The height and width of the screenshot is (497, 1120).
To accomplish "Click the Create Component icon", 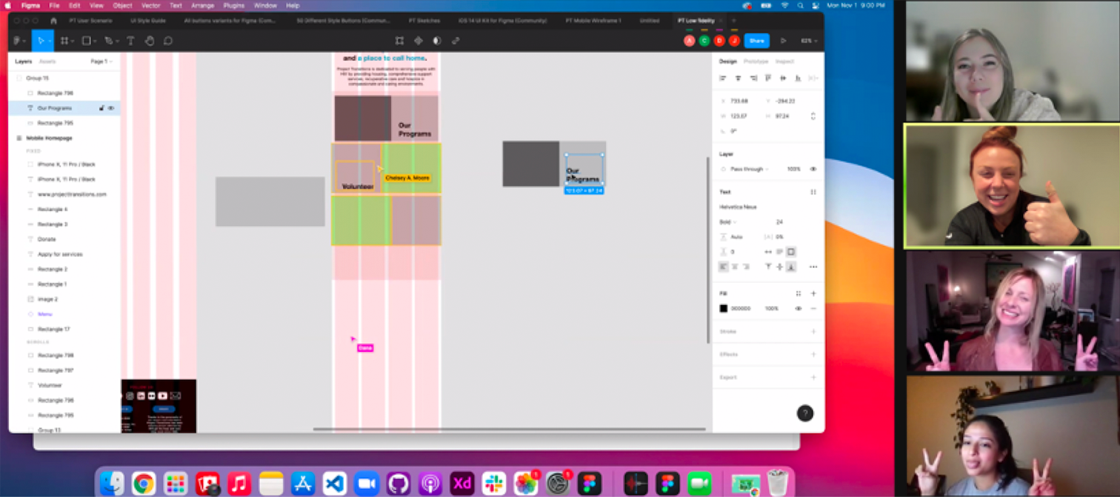I will click(418, 41).
